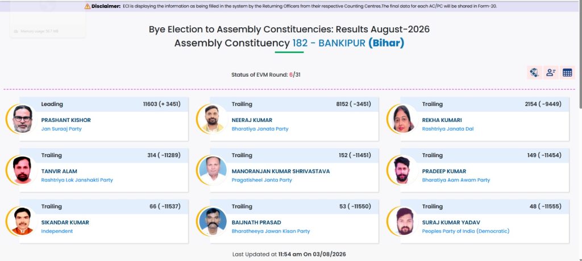Click the disclaimer warning triangle icon
Screen dimensions: 582x261
pos(87,6)
